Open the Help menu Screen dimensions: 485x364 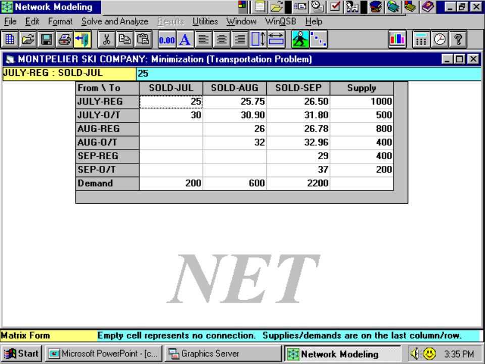(x=314, y=22)
